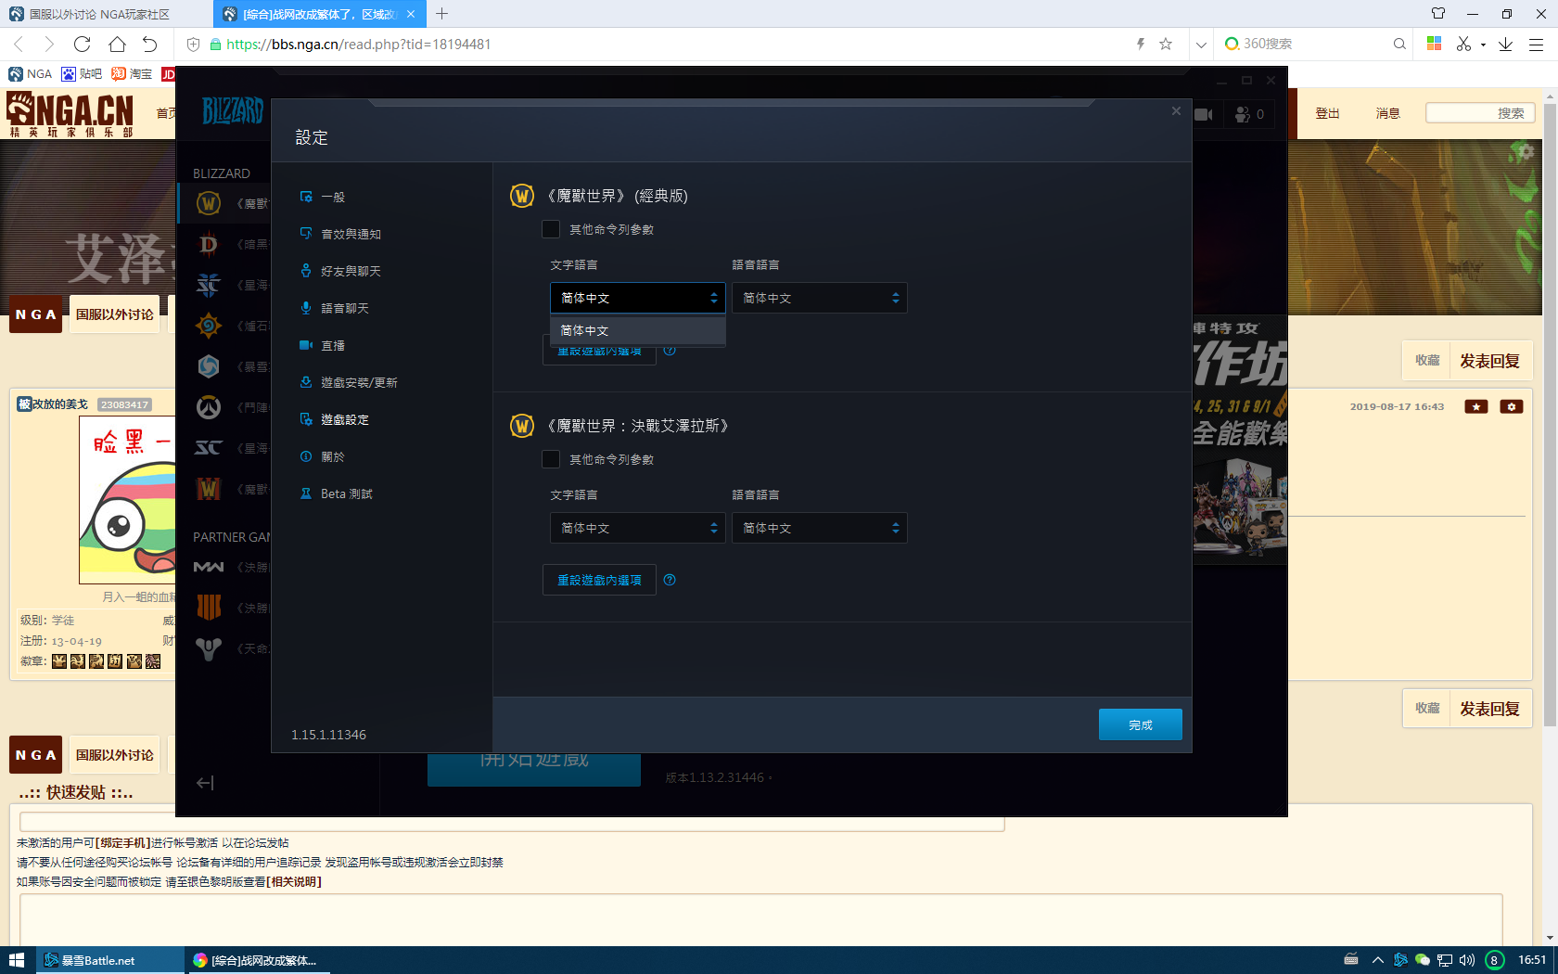Collapse the Battle.net sidebar arrow icon
This screenshot has width=1558, height=974.
coord(205,783)
